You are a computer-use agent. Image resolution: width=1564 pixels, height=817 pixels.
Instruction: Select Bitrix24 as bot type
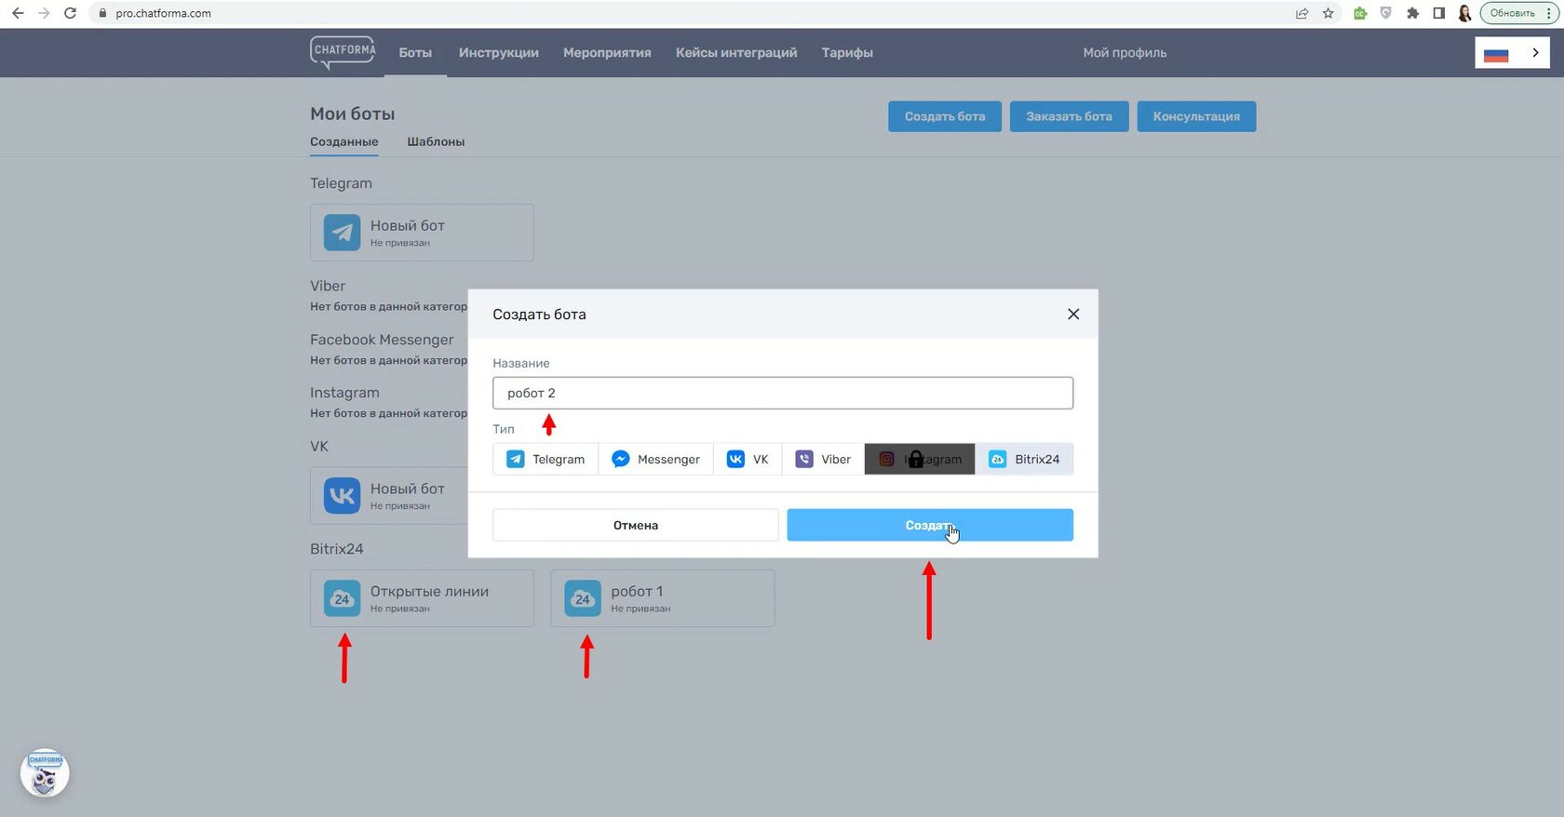click(1024, 459)
